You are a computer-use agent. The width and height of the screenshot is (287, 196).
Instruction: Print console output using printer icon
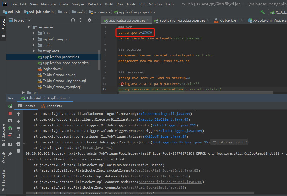pos(18,144)
